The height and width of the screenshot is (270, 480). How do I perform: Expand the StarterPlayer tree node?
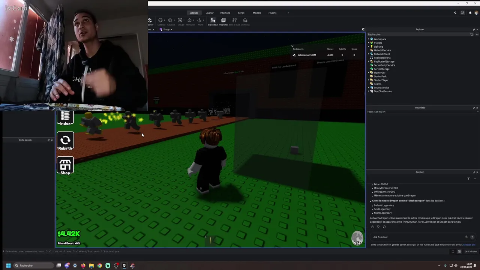tap(369, 80)
